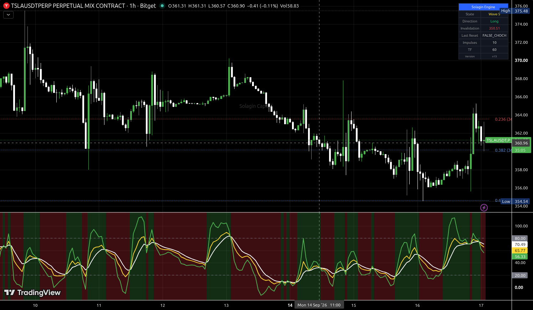Viewport: 533px width, 310px height.
Task: Click the Tesla logo beside the symbol name
Action: click(x=6, y=6)
